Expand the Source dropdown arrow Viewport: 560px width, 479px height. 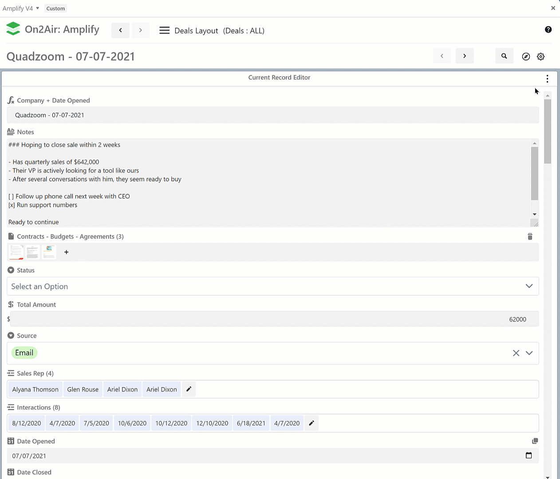coord(529,353)
